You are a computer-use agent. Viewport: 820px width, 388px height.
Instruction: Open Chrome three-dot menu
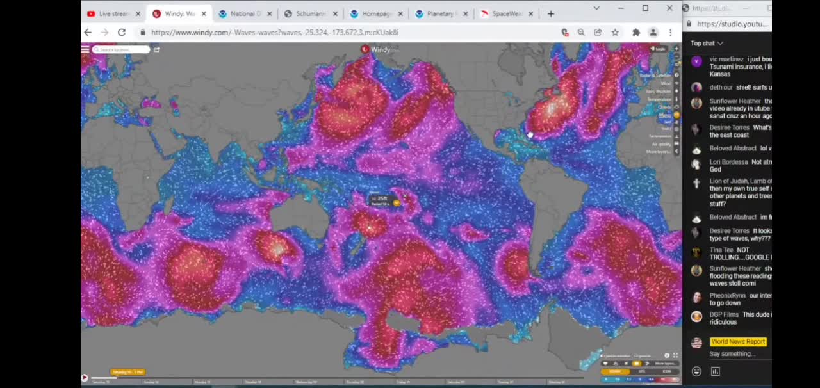pos(670,32)
